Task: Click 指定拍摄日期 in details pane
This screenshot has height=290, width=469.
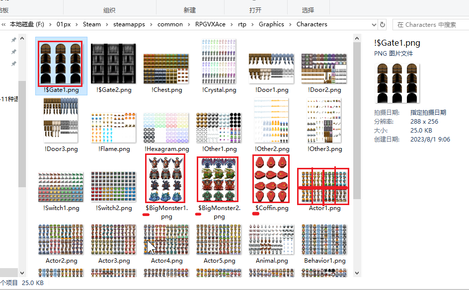Action: 428,113
